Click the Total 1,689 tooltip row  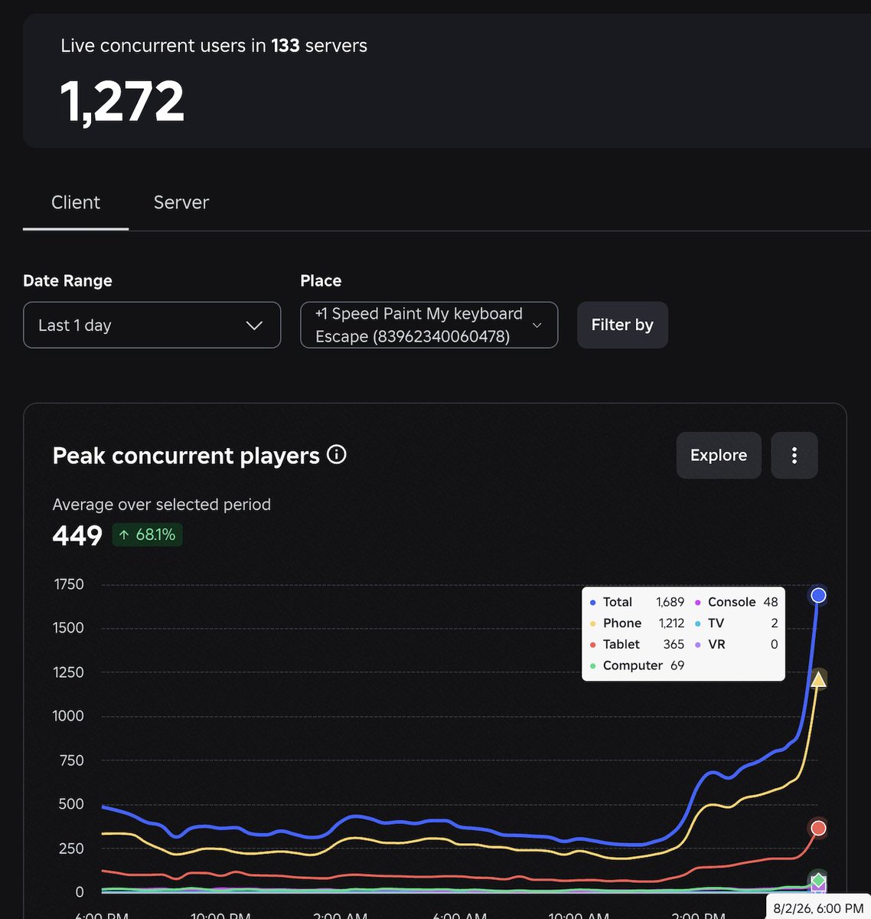pos(637,602)
